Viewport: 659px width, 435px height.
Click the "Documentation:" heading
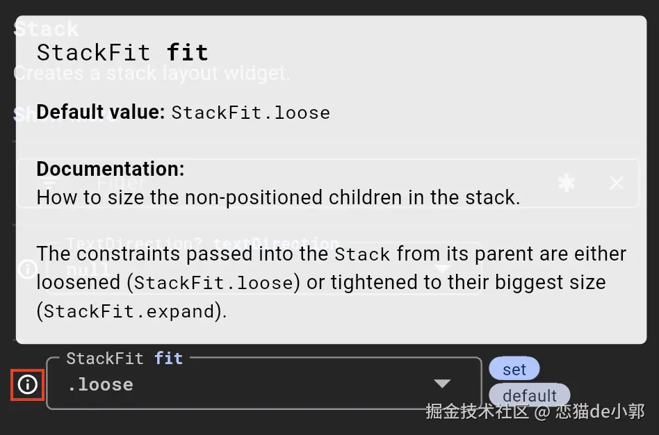pos(111,169)
